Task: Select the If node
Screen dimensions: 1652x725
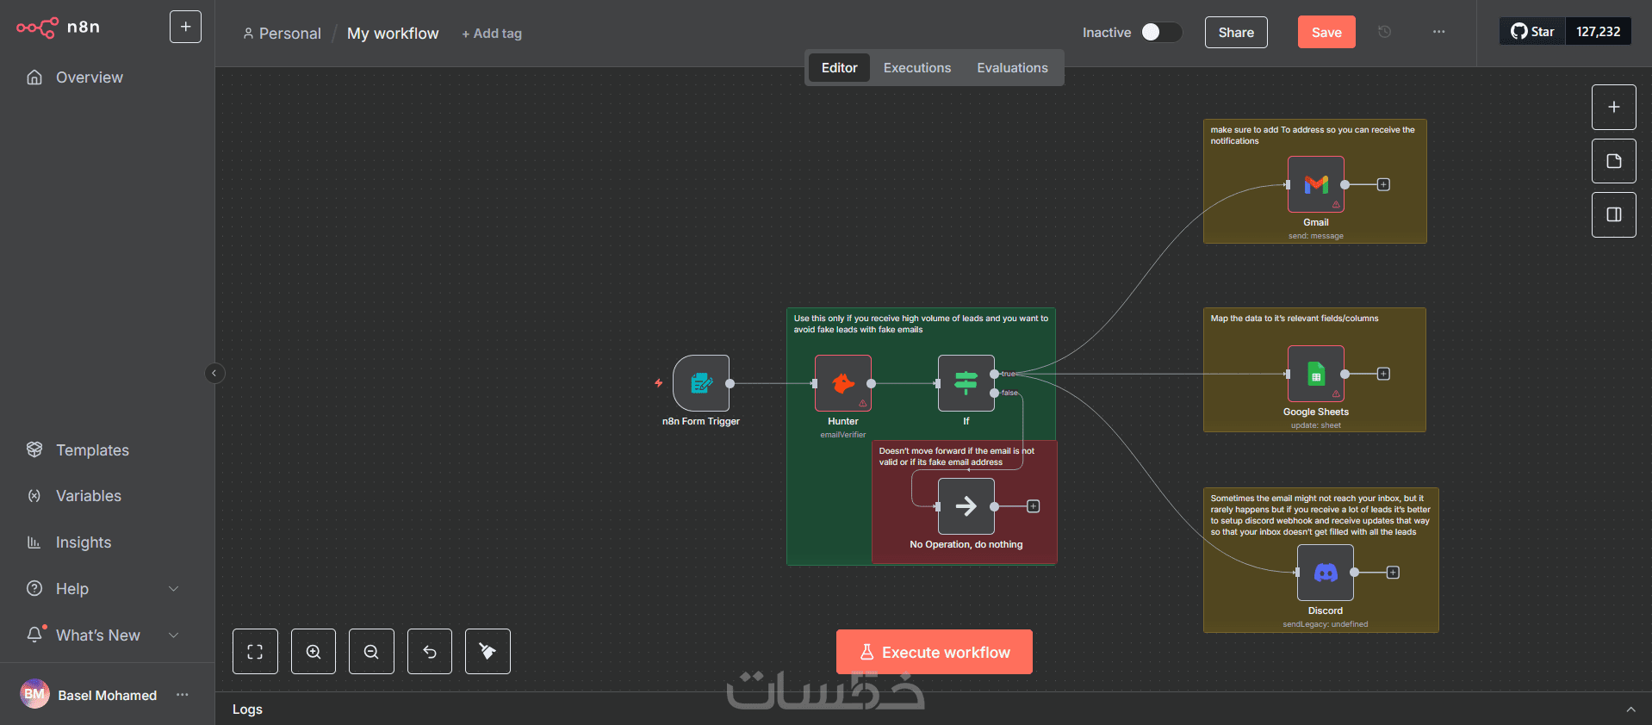Action: point(966,383)
